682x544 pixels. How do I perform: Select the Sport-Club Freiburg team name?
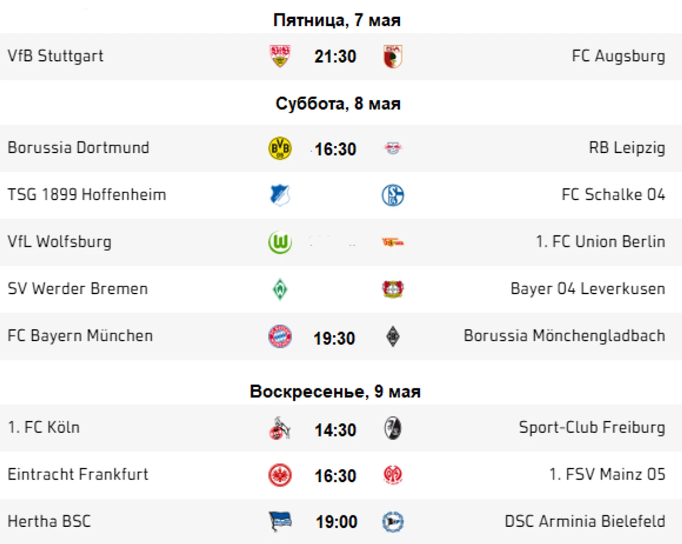pyautogui.click(x=592, y=427)
